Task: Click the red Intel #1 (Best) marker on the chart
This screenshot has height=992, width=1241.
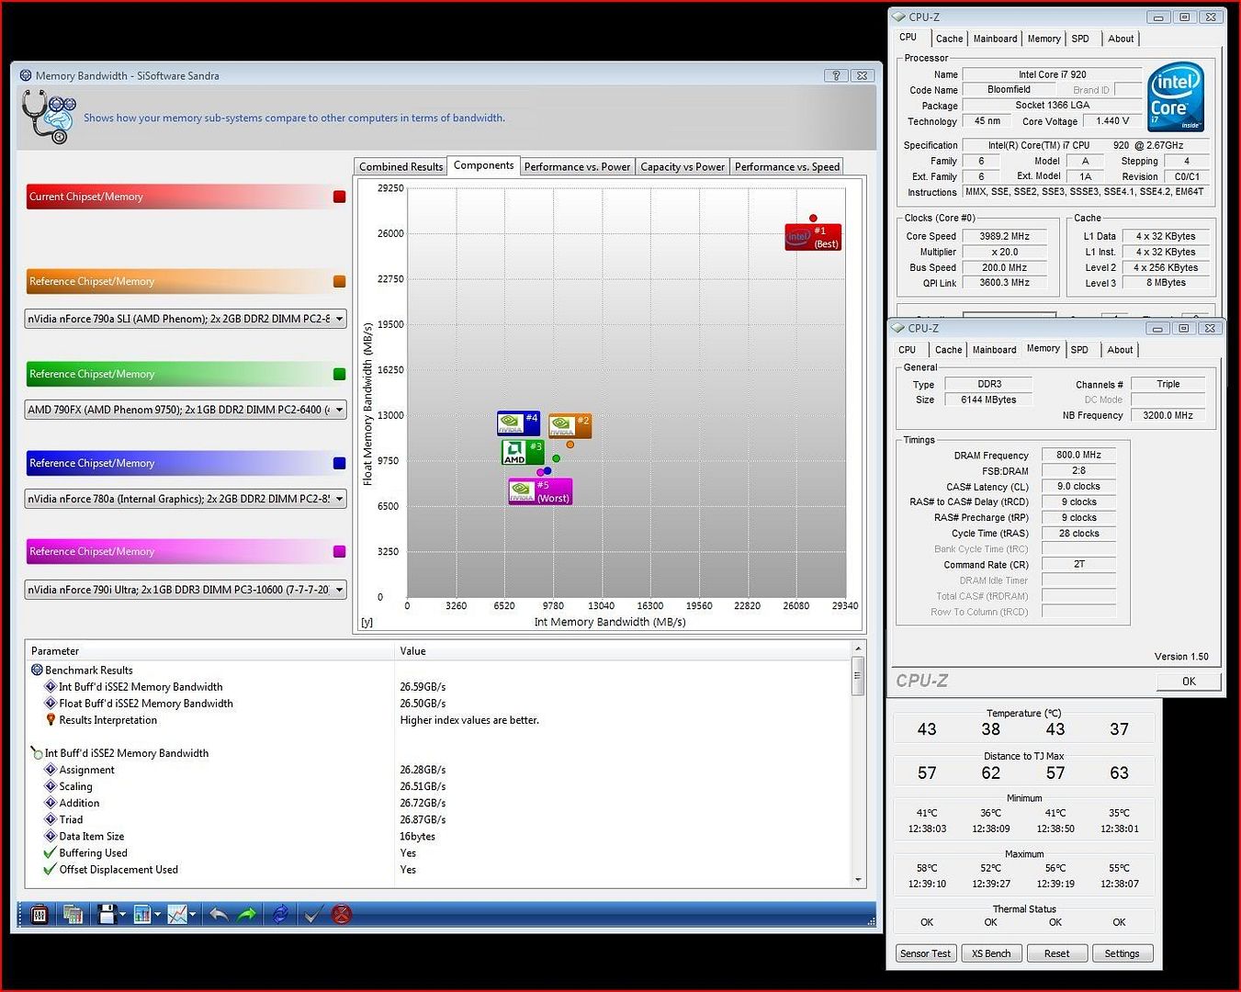Action: click(x=813, y=237)
